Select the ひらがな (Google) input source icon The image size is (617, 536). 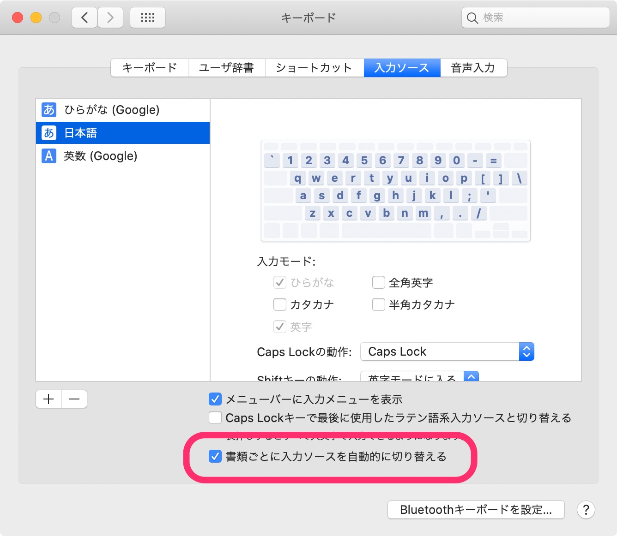pos(48,109)
